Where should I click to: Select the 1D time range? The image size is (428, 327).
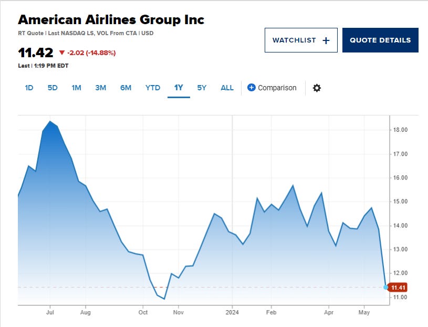point(29,88)
